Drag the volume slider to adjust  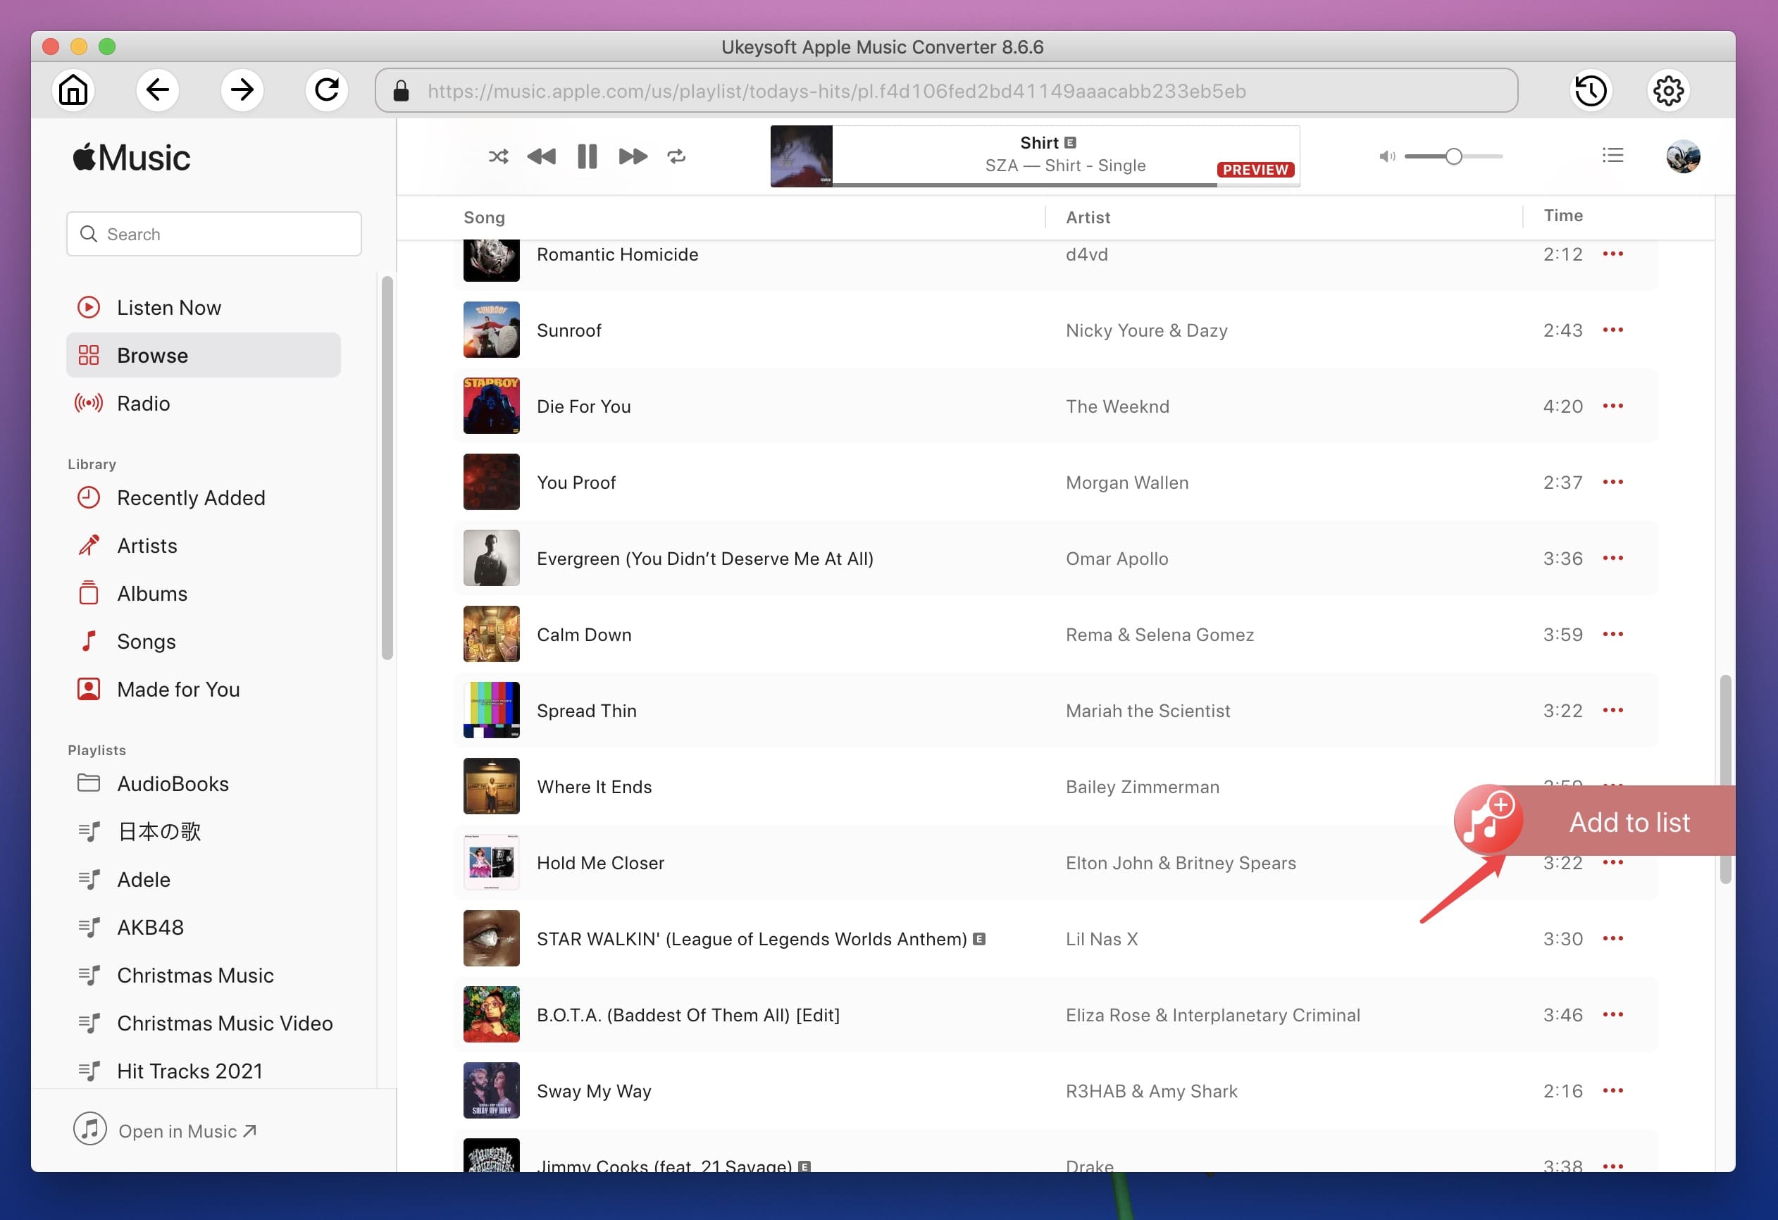pos(1453,156)
